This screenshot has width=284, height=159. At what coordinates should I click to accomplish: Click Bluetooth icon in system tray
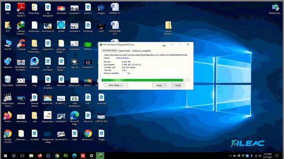pyautogui.click(x=252, y=156)
